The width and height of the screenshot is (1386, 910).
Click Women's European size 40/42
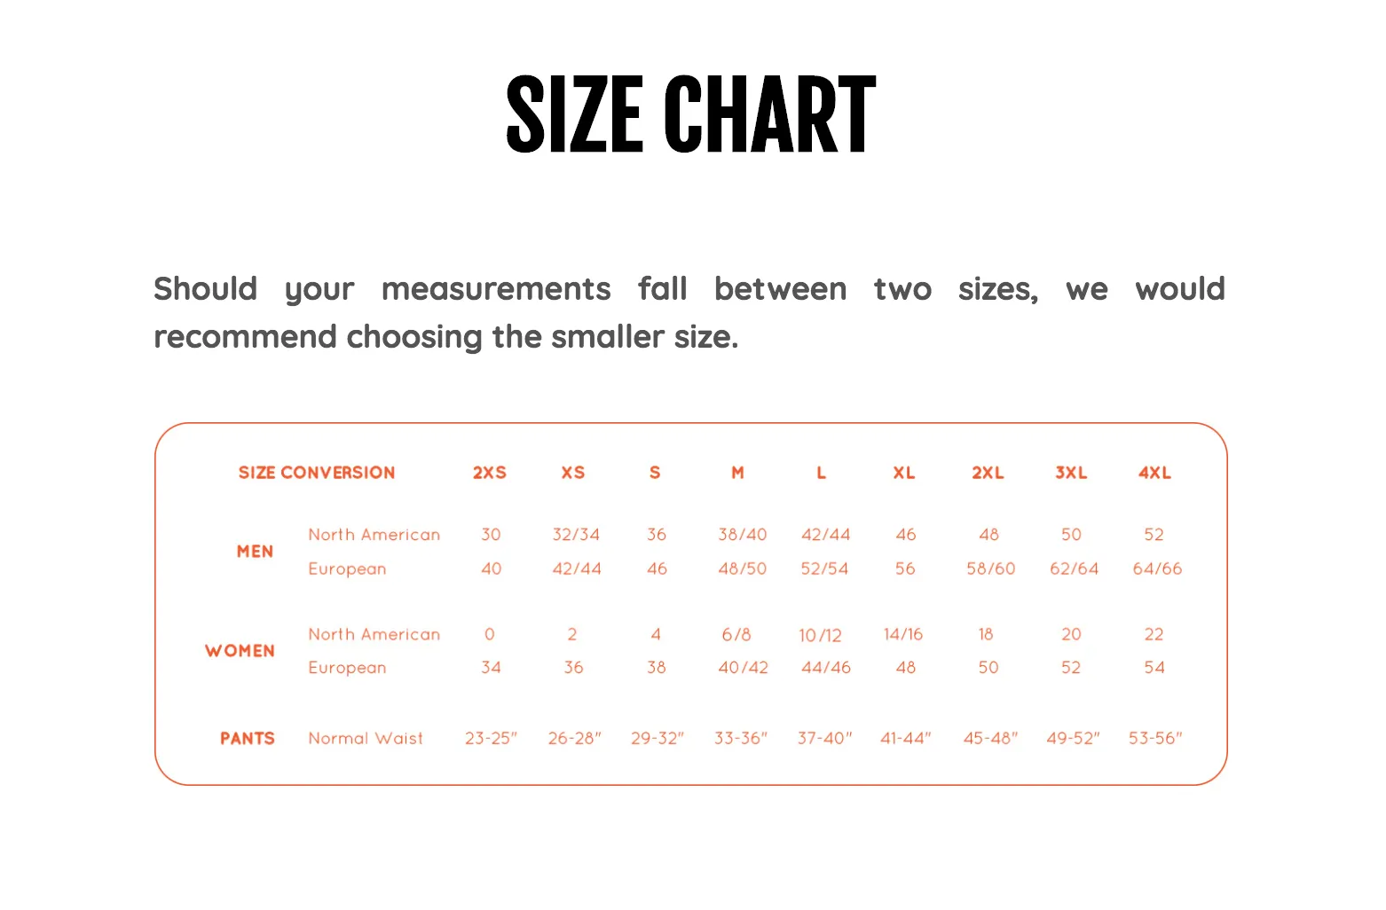744,668
